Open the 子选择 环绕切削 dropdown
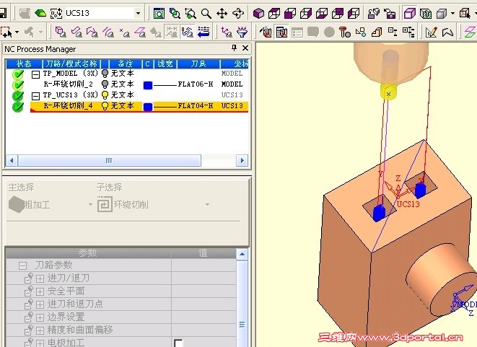This screenshot has width=477, height=347. tap(207, 204)
